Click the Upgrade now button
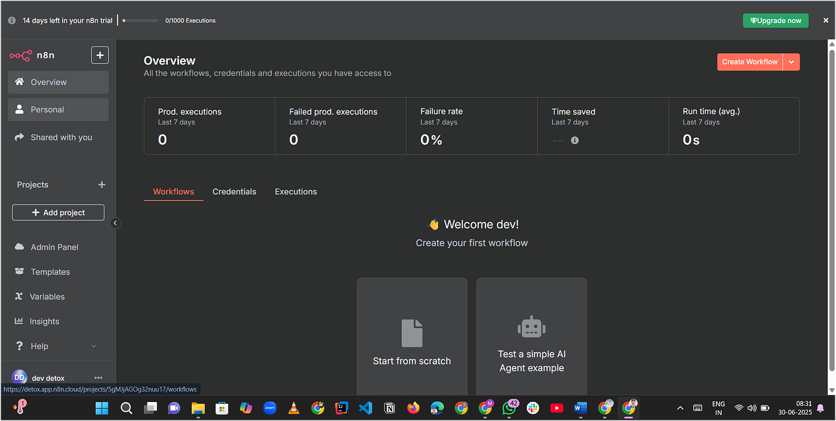 tap(776, 20)
